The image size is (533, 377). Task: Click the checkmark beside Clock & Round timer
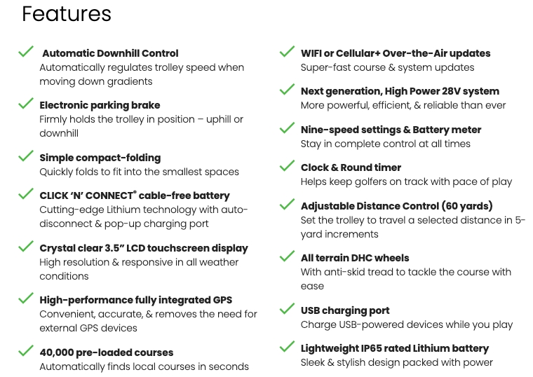click(287, 166)
